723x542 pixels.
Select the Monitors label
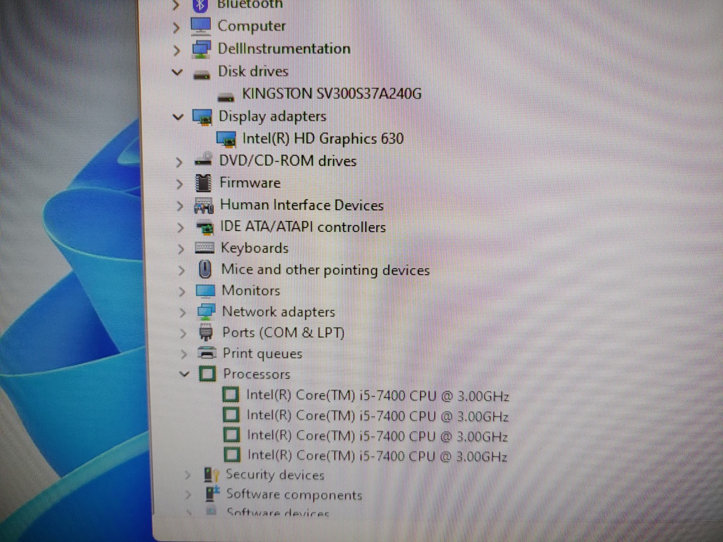(251, 291)
